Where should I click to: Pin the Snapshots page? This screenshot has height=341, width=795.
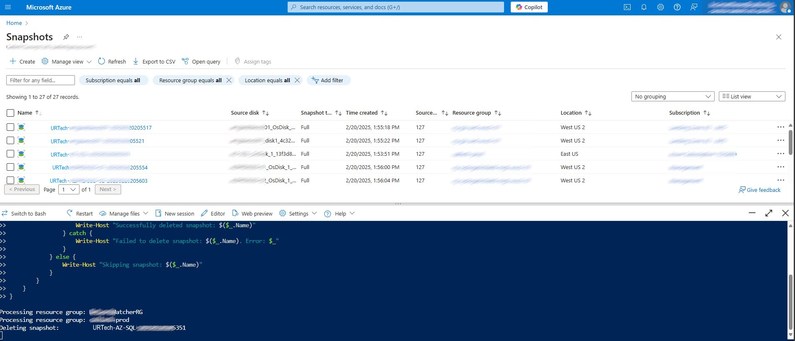pyautogui.click(x=66, y=37)
